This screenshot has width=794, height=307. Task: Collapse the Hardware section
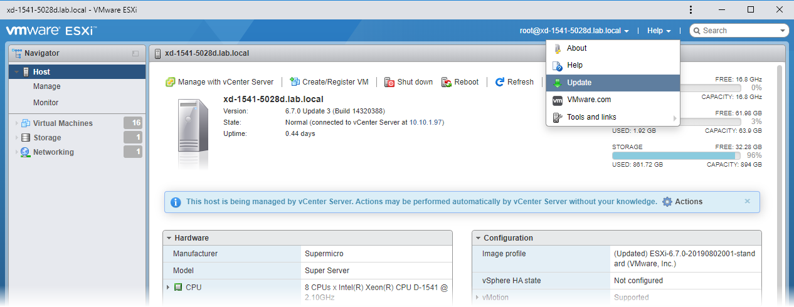(x=169, y=238)
